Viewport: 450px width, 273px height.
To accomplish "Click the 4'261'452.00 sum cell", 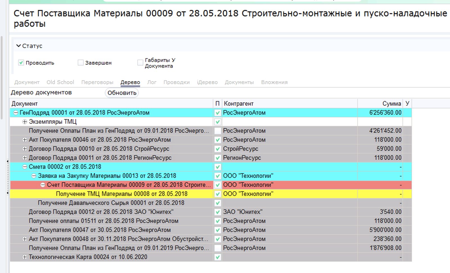I will coord(380,131).
